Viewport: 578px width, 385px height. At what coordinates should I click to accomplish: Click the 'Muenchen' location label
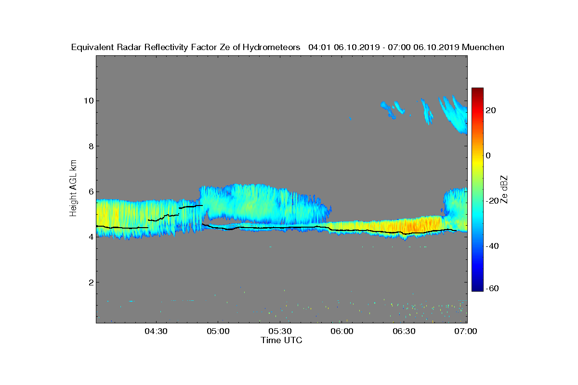click(x=483, y=47)
